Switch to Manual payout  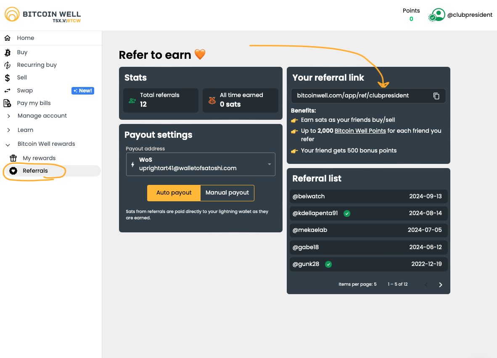(227, 193)
